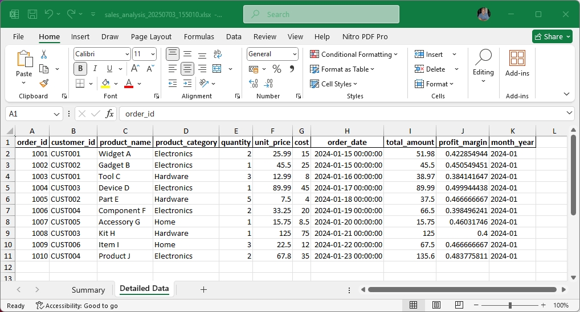The image size is (580, 312).
Task: Click the Cut scissors icon
Action: [44, 55]
